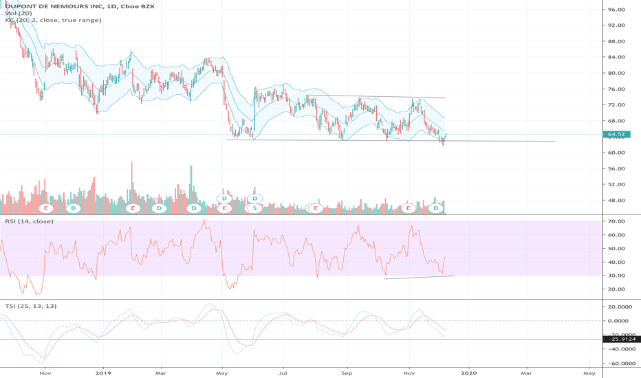641x378 pixels.
Task: Click the earnings E marker below the first Nov label's month
Action: (46, 208)
